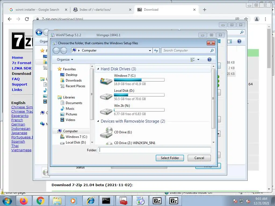Select Music under Libraries

(x=70, y=109)
